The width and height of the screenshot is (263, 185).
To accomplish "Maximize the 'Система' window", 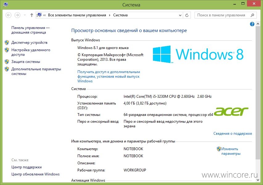I will [243, 4].
